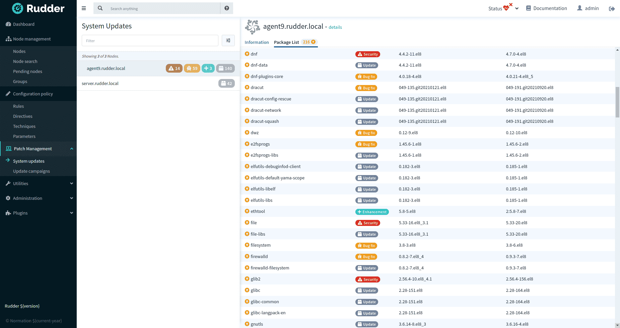Click the Bug fix badge for e2fsprogs

(x=366, y=144)
